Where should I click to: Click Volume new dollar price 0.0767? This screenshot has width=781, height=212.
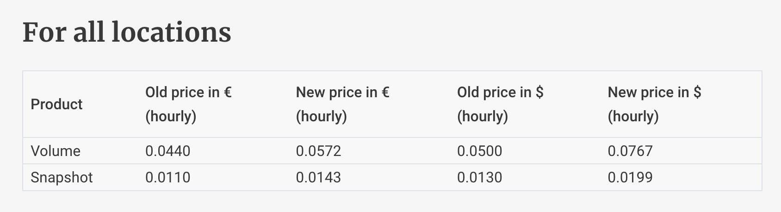tap(630, 151)
